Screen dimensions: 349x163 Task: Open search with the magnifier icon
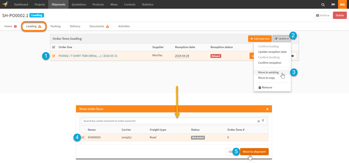pyautogui.click(x=323, y=5)
